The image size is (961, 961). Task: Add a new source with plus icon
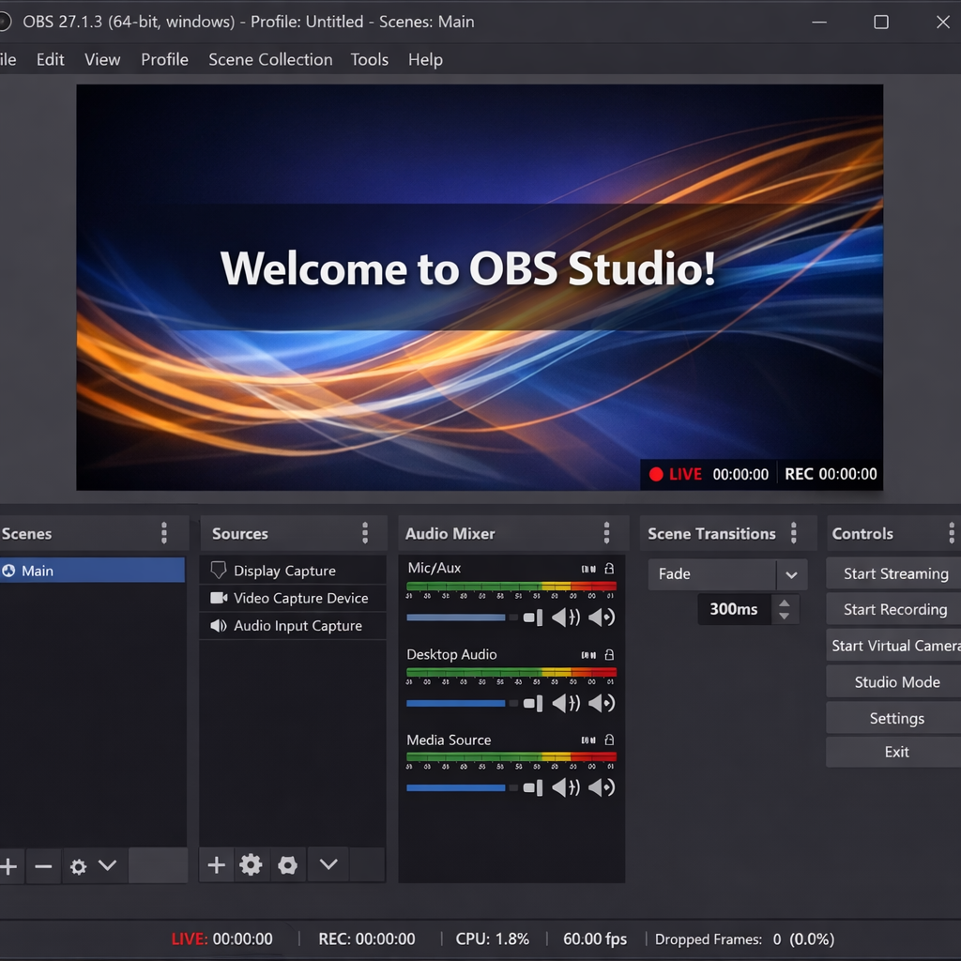(216, 864)
